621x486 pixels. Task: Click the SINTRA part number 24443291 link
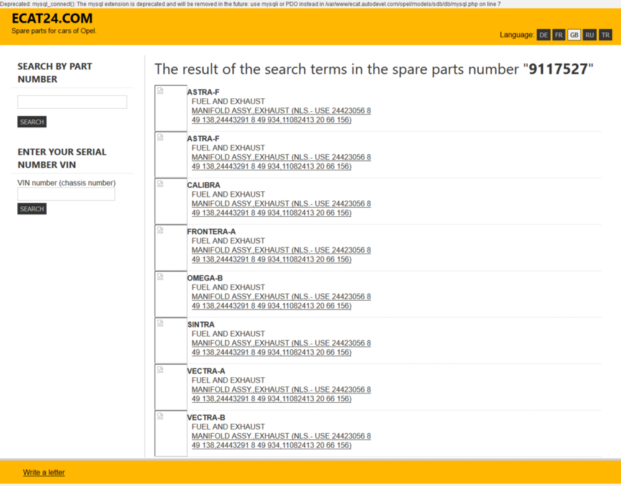tap(232, 352)
